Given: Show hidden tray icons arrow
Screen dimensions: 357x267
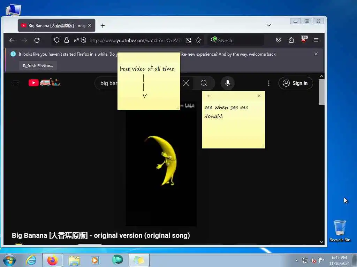Looking at the screenshot, I should 296,261.
